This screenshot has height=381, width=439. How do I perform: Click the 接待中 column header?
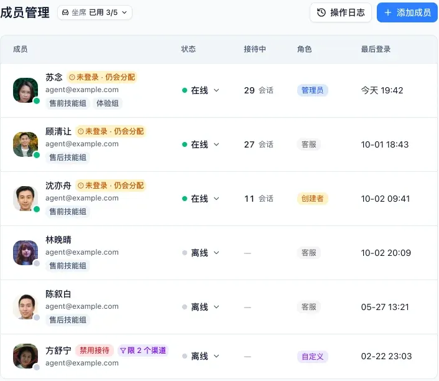tap(255, 49)
